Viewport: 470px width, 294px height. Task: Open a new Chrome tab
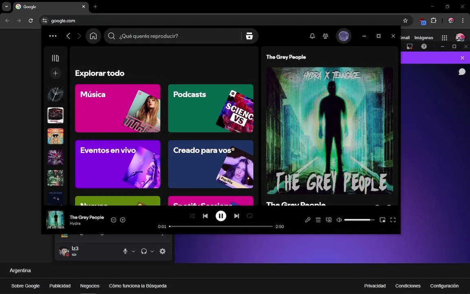pyautogui.click(x=95, y=7)
